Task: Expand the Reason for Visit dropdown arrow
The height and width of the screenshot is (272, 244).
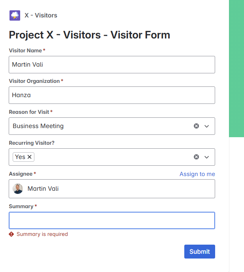Action: [x=206, y=126]
